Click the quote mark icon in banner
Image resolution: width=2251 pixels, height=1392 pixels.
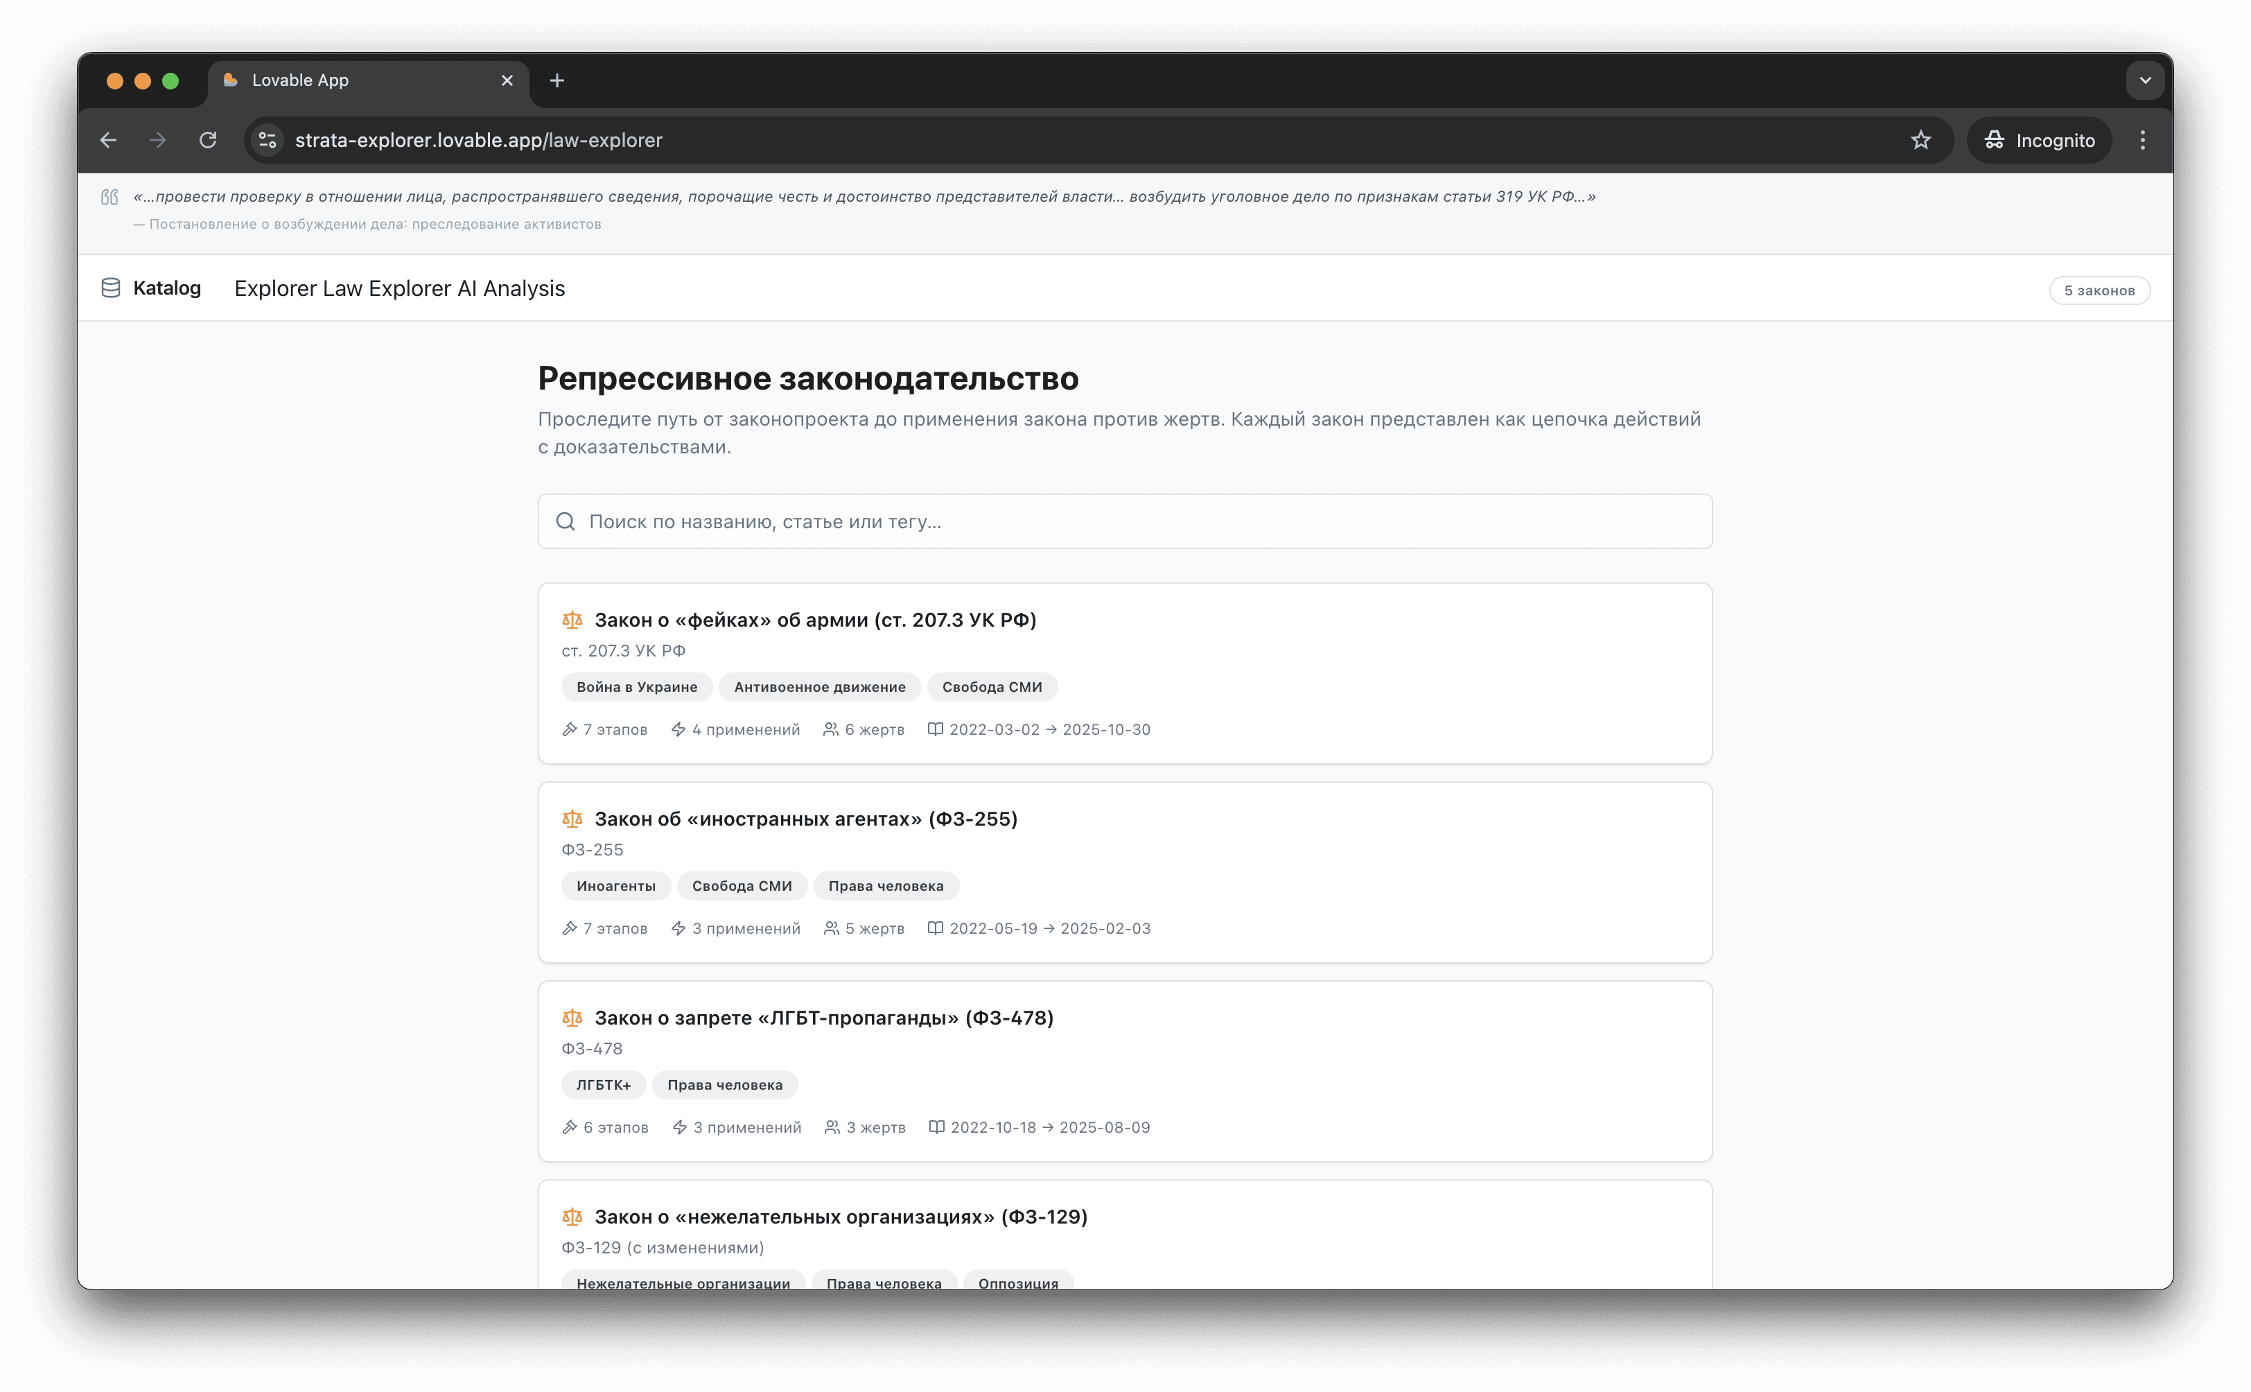tap(110, 197)
